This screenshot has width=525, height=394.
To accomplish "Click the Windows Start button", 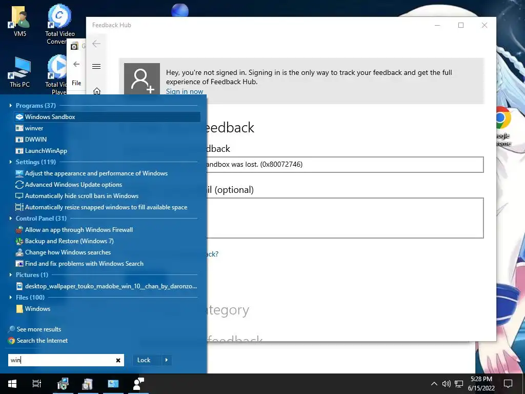I will pos(12,384).
